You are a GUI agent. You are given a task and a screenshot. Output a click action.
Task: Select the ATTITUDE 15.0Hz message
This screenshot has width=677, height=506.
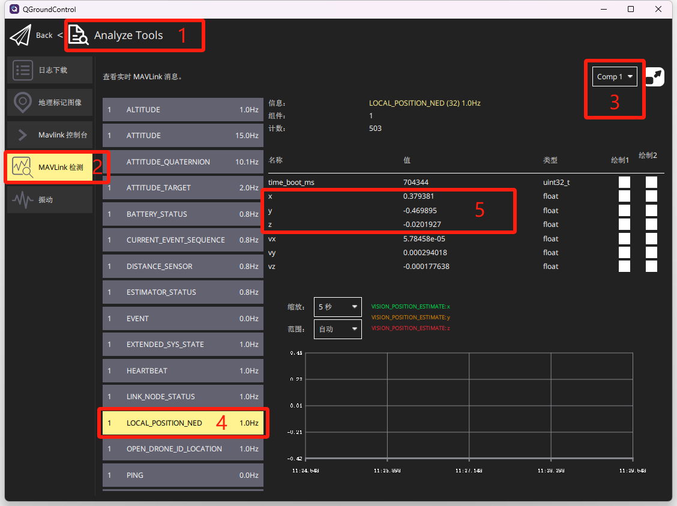182,136
